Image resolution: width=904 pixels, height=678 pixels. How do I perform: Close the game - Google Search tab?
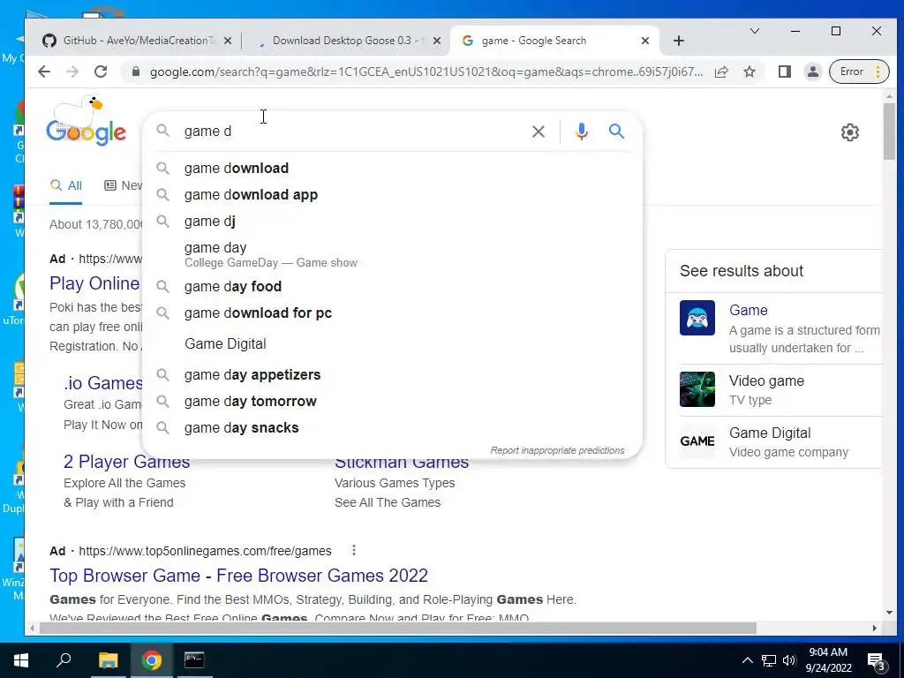pos(645,41)
